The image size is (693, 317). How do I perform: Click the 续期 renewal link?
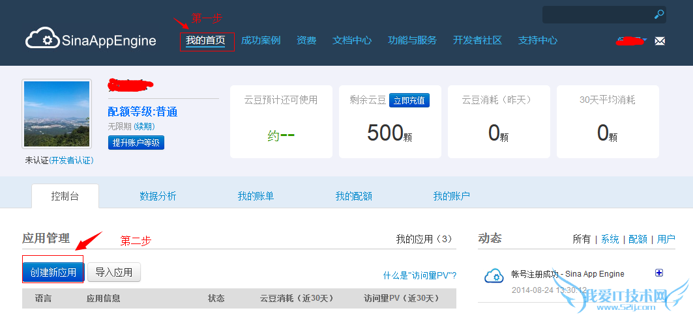click(145, 127)
